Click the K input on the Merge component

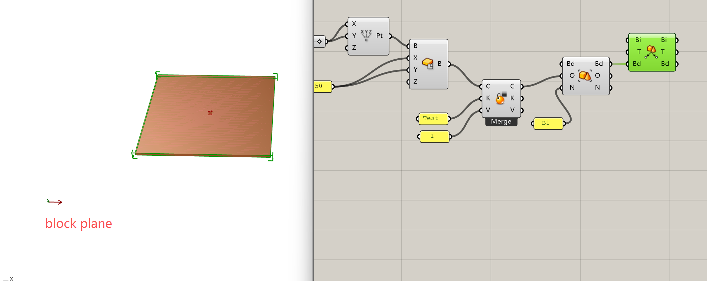tap(488, 98)
